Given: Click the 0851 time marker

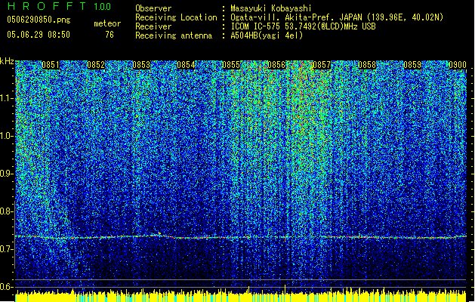Looking at the screenshot, I should pyautogui.click(x=51, y=65).
